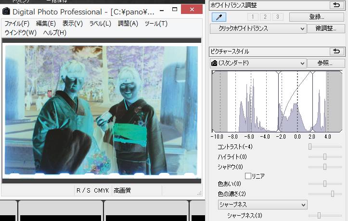Select white balance preset 2
The image size is (348, 221).
coord(265,17)
